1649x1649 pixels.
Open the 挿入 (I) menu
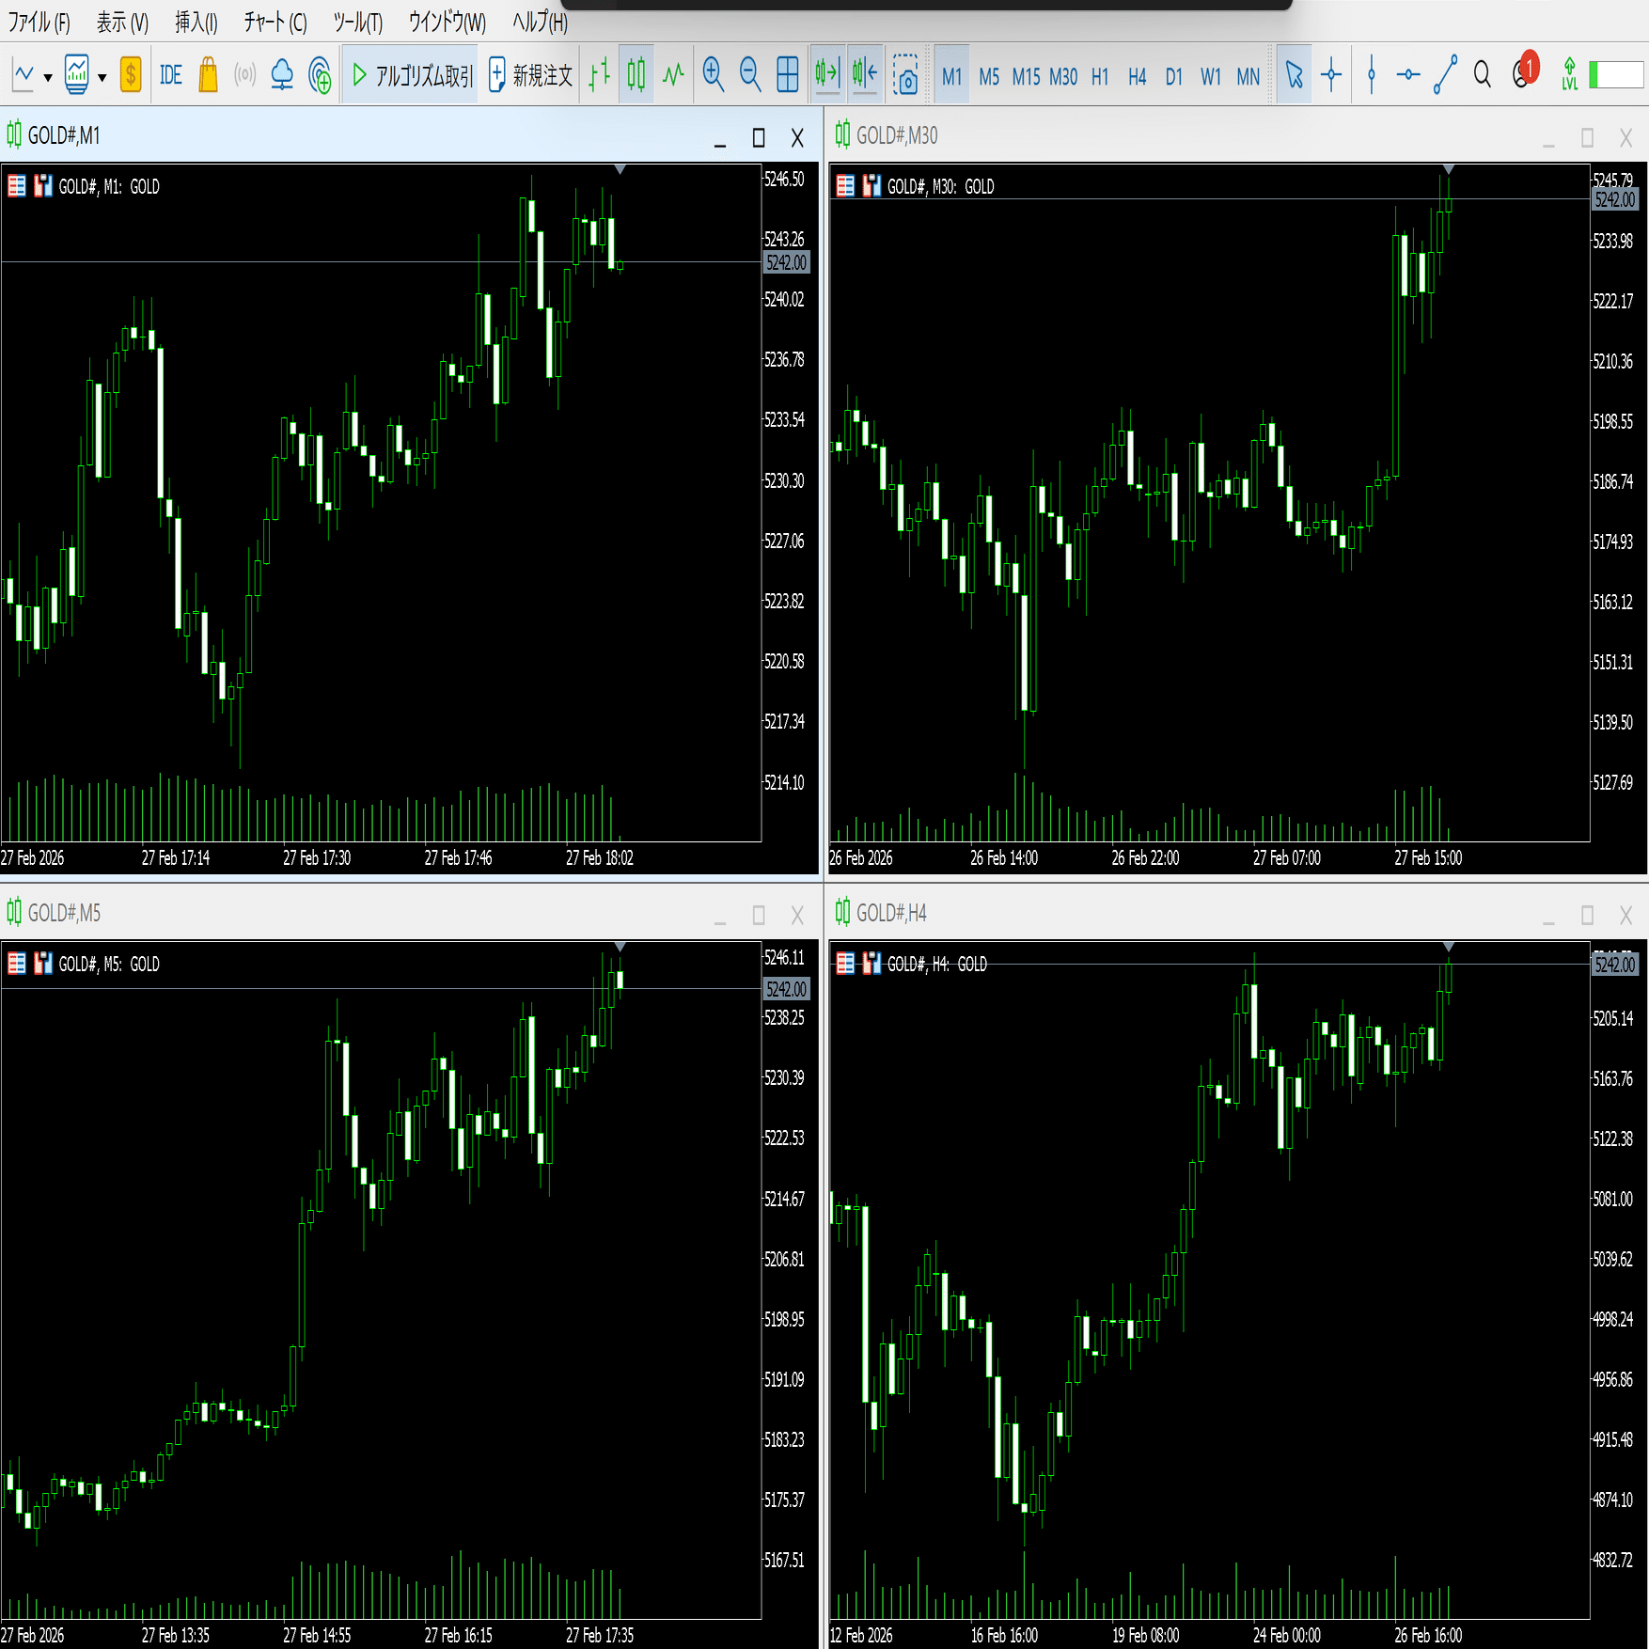coord(196,23)
